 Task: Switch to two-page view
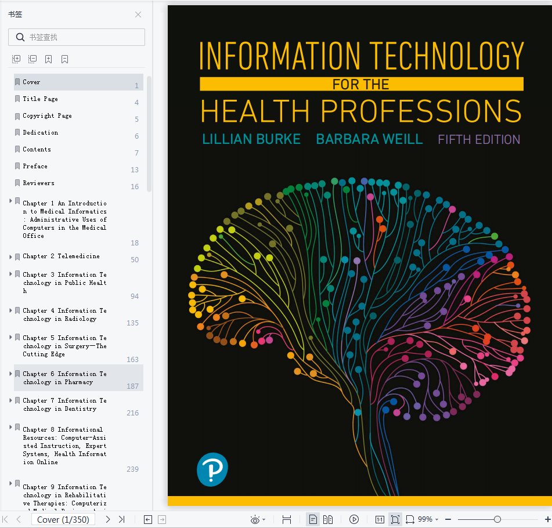(x=328, y=519)
